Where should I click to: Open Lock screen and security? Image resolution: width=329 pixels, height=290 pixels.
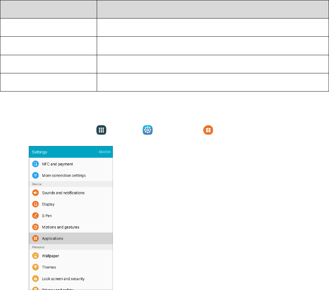tap(71, 279)
